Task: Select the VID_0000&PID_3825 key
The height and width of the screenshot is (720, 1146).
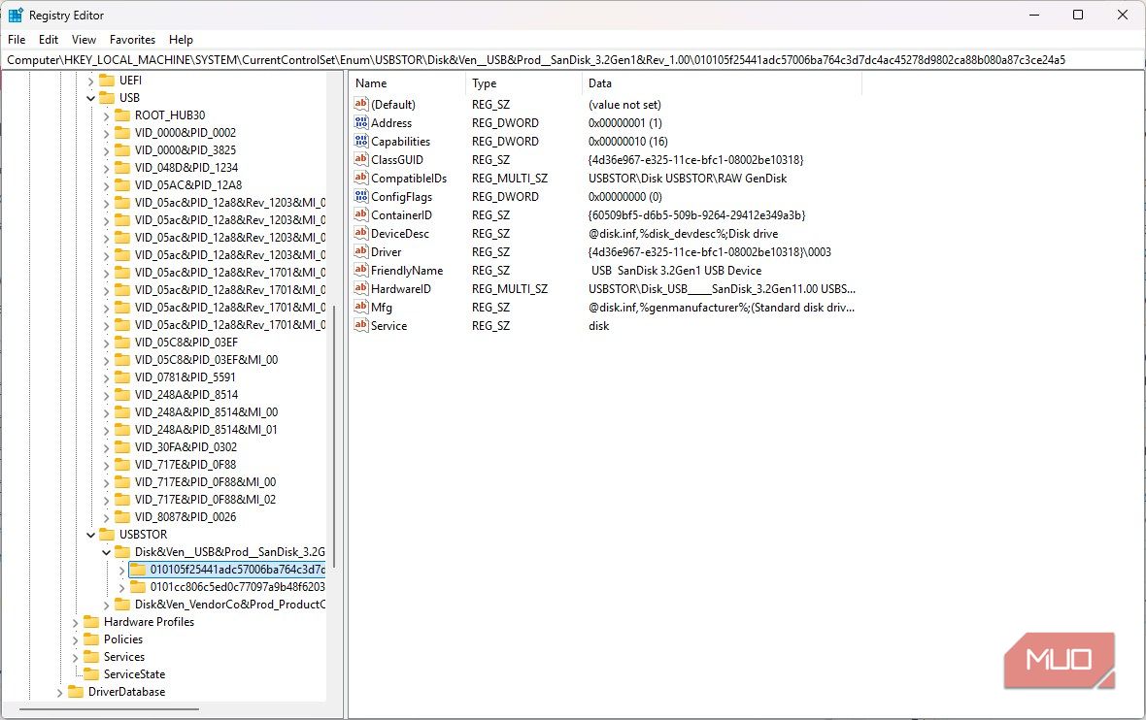Action: pyautogui.click(x=185, y=150)
